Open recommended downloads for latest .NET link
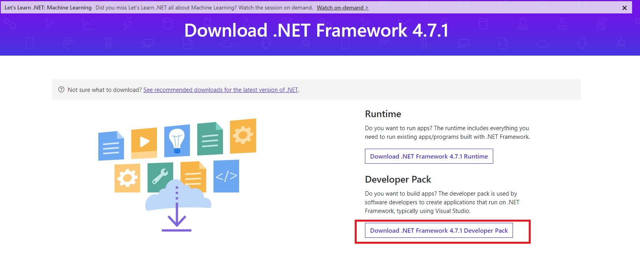The image size is (640, 267). [x=221, y=90]
